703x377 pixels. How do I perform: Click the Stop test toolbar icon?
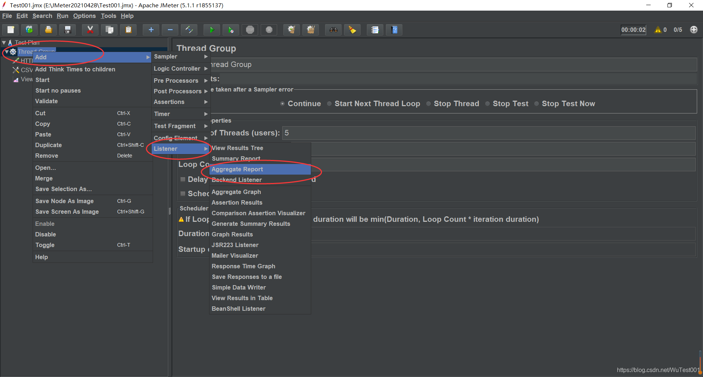click(x=250, y=30)
